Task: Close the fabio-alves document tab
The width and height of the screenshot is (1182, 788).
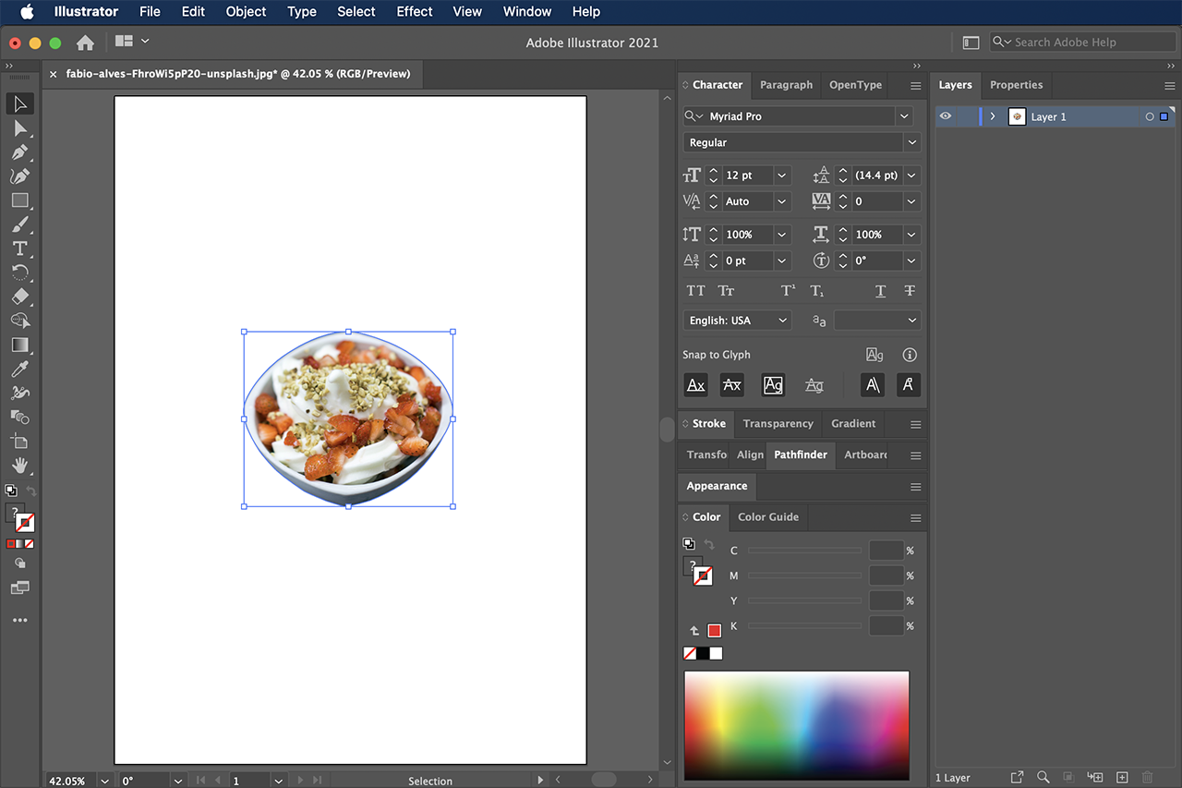Action: click(54, 74)
